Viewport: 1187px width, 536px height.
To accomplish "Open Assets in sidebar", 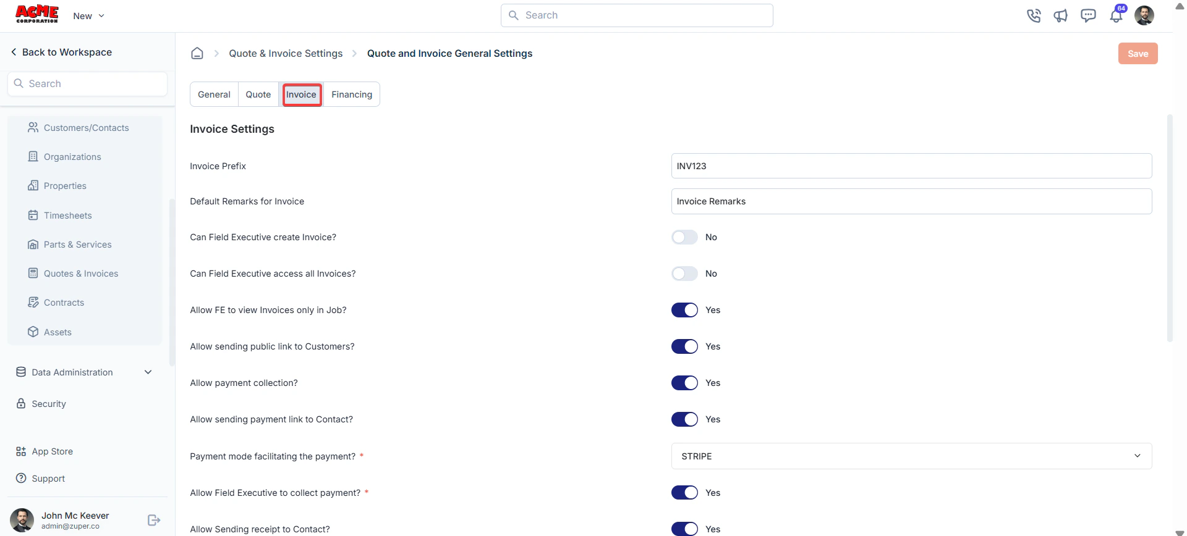I will [x=57, y=332].
